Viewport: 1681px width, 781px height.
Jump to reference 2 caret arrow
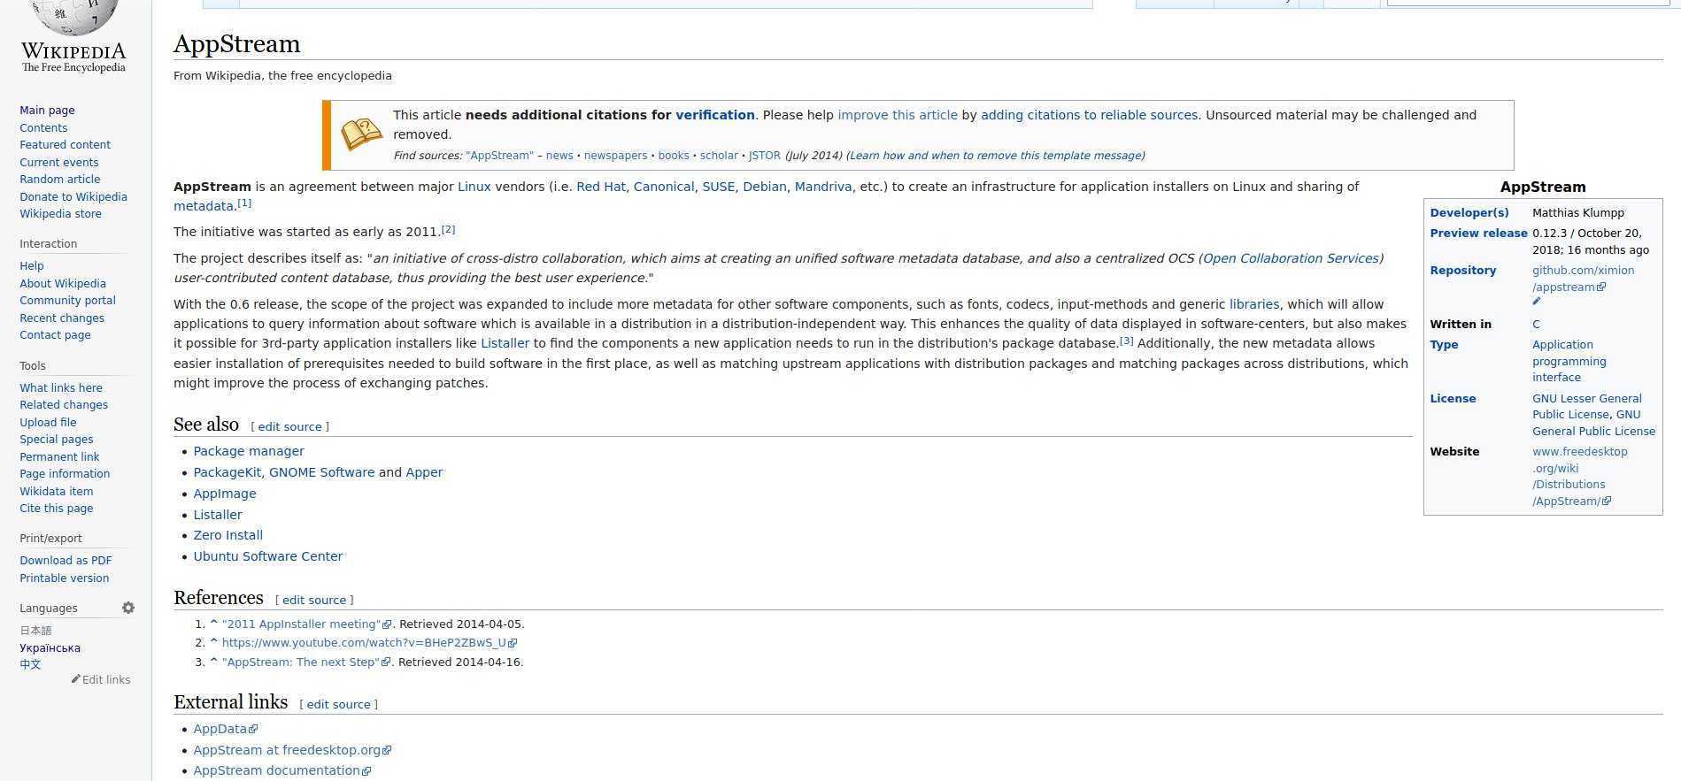pos(213,642)
